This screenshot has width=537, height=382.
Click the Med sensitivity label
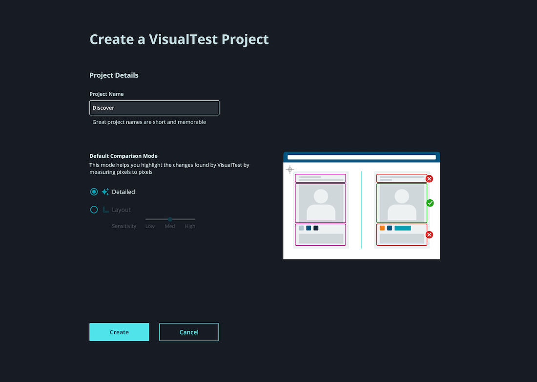170,226
